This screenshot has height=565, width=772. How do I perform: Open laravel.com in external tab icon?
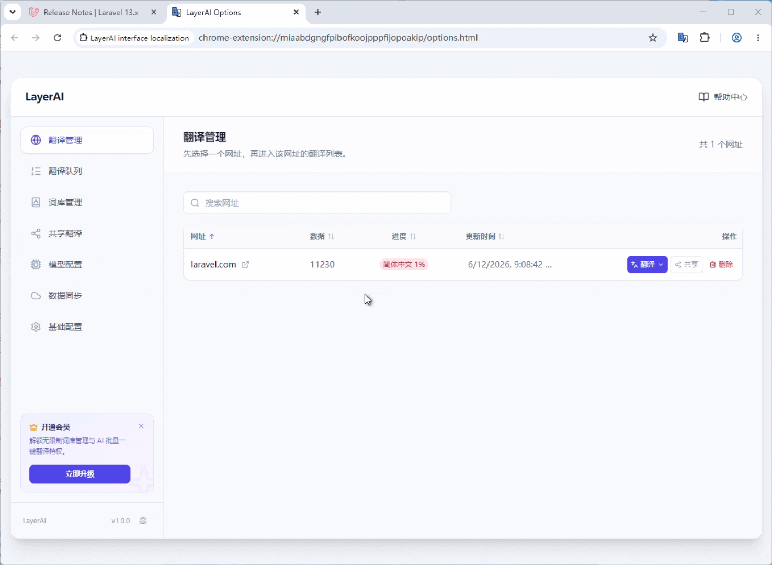(x=245, y=265)
